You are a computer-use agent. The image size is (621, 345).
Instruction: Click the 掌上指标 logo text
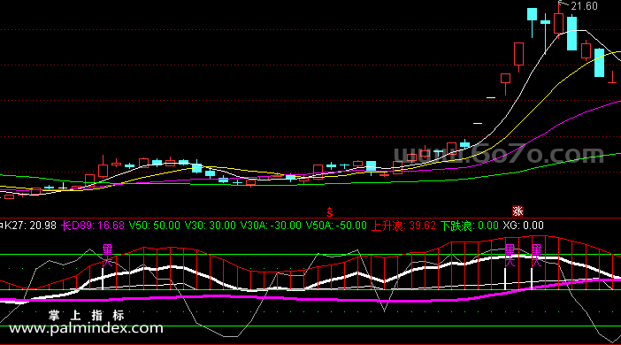click(87, 315)
